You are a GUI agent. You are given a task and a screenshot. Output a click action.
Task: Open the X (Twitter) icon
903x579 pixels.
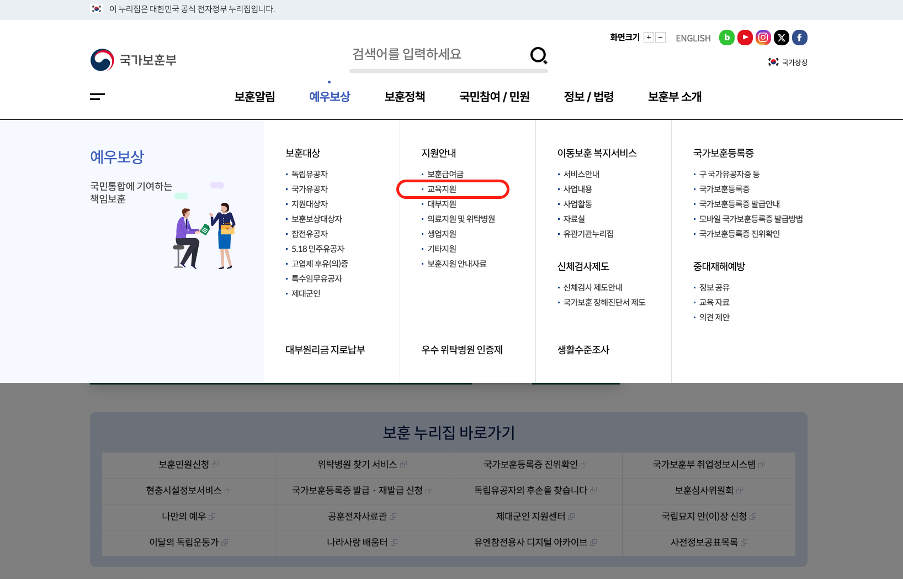pos(781,38)
